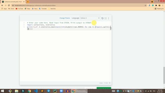The image size is (165, 93).
Task: Launch Sublime Text from taskbar
Action: [x=42, y=91]
